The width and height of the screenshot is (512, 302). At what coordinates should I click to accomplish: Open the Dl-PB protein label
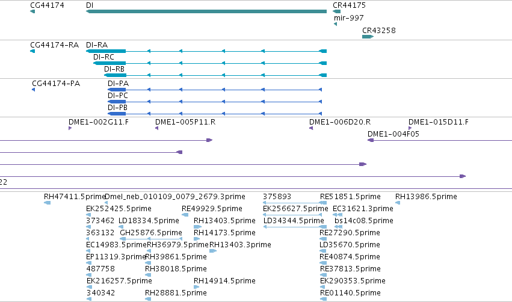click(117, 108)
